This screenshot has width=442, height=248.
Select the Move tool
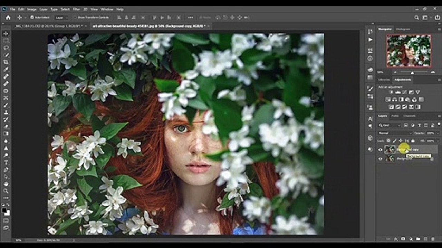coord(6,33)
